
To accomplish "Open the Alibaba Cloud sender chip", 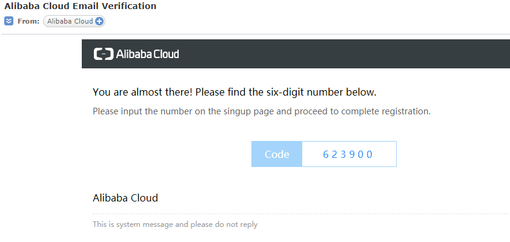I will [74, 21].
